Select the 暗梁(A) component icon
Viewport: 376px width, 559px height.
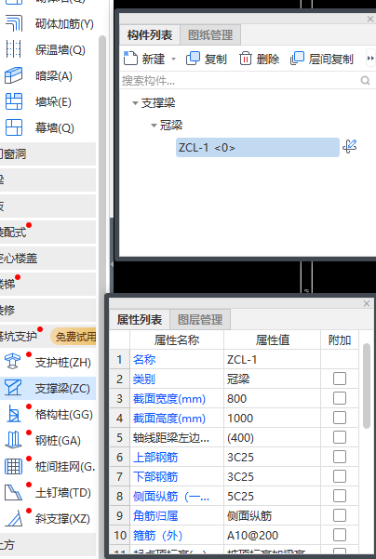click(14, 75)
